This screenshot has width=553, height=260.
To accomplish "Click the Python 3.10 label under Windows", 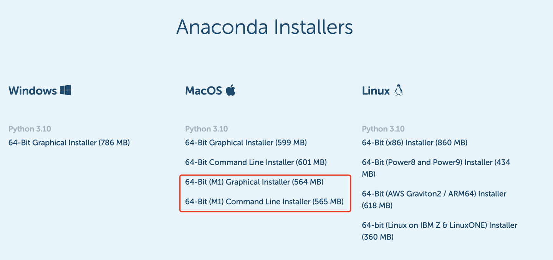I will [30, 129].
